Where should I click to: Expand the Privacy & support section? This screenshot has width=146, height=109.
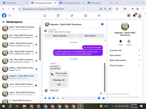(x=125, y=65)
